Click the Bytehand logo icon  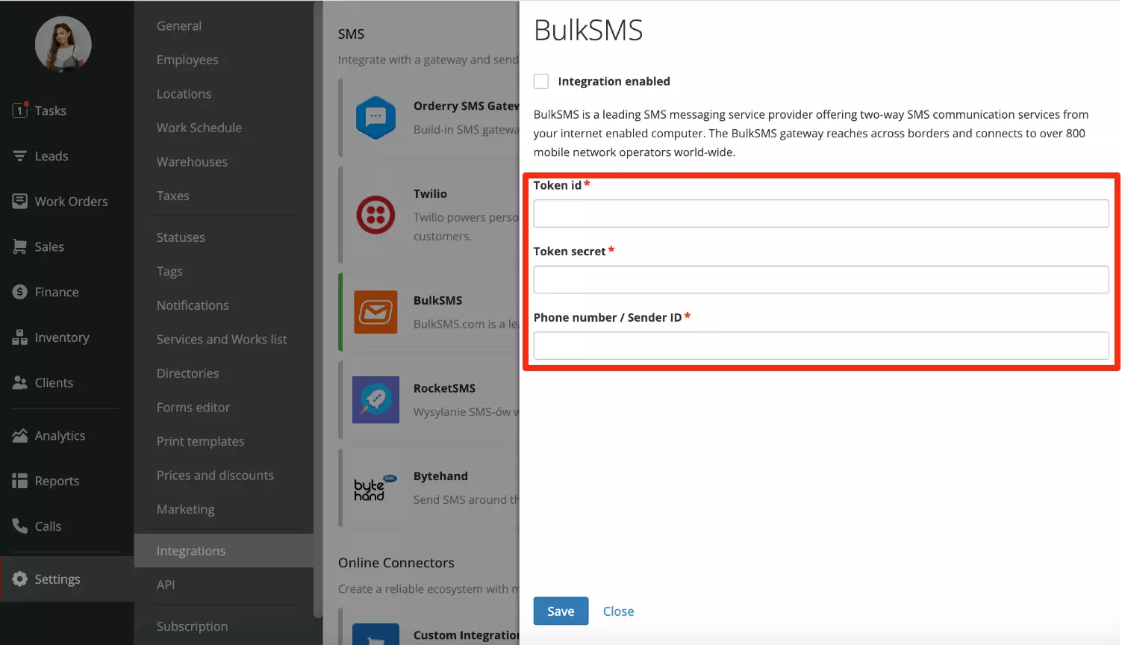[375, 487]
